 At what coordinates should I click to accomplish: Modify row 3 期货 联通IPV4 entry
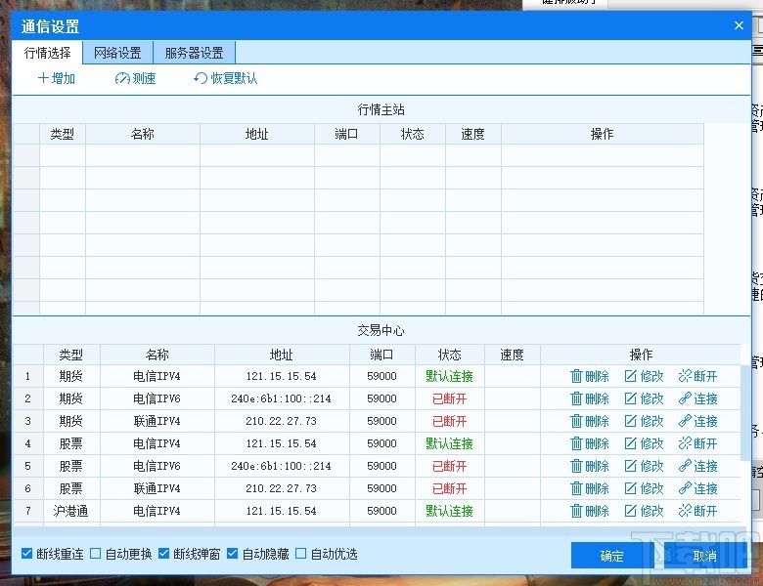(644, 421)
